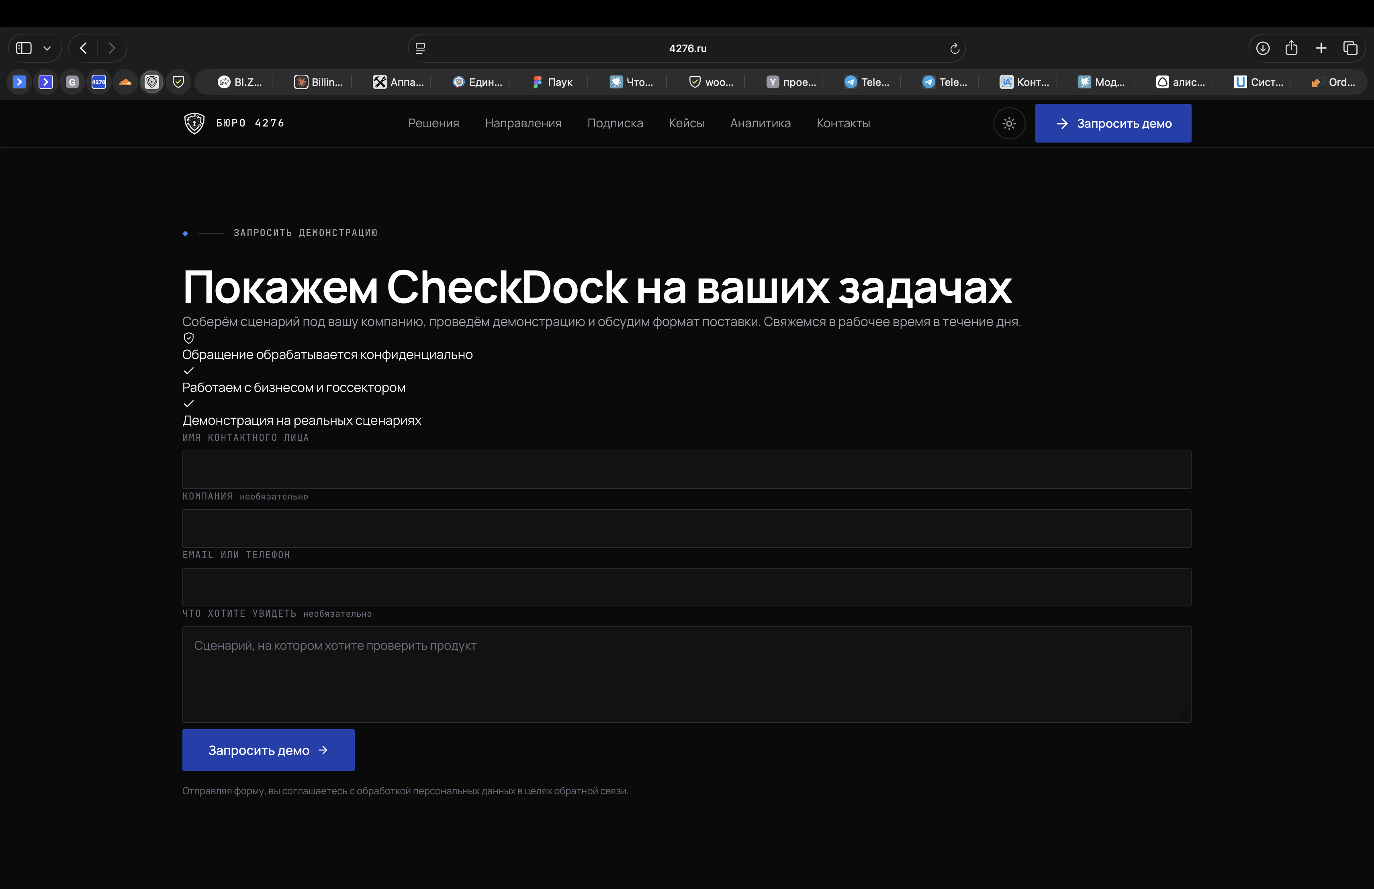Click the Share icon in Safari toolbar
This screenshot has width=1374, height=889.
[1292, 49]
